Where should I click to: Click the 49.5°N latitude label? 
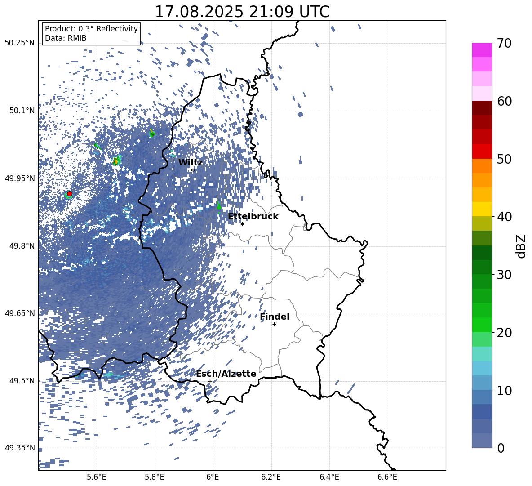click(22, 381)
